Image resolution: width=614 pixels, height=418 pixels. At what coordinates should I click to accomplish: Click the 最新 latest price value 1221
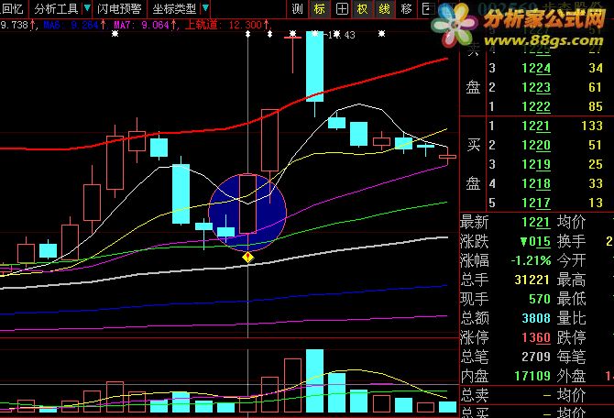point(536,223)
